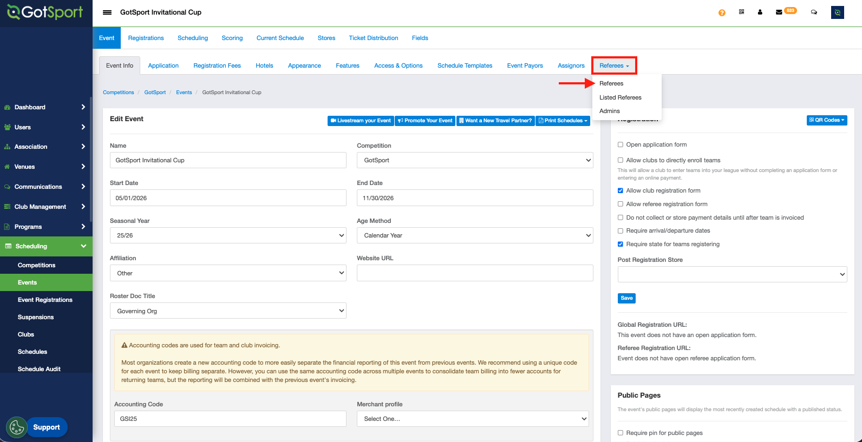Click the user profile icon
This screenshot has height=442, width=862.
[x=760, y=12]
